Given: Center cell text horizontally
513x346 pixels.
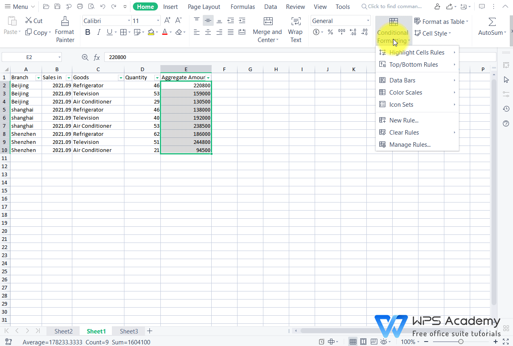Looking at the screenshot, I should pyautogui.click(x=208, y=32).
